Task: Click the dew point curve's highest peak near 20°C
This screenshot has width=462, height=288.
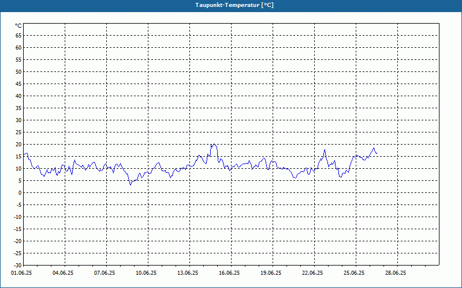Action: click(x=214, y=144)
